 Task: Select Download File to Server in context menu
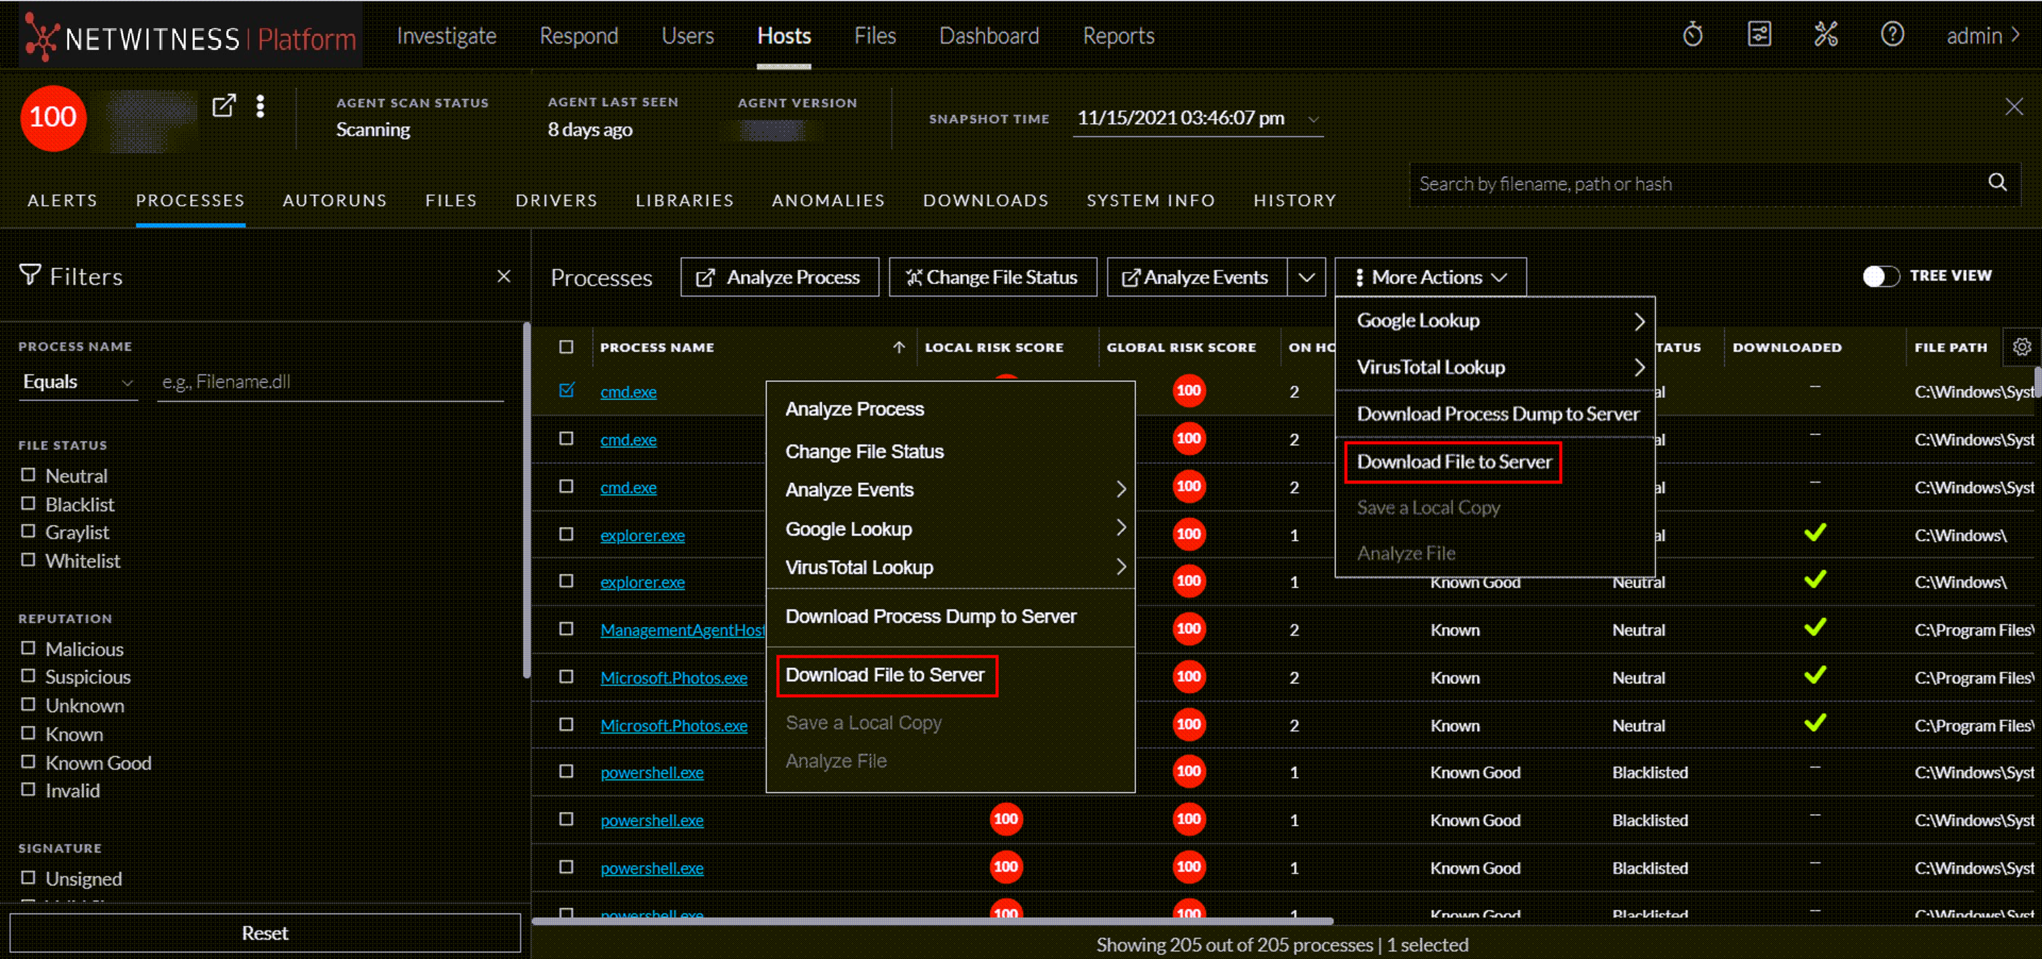click(x=885, y=675)
